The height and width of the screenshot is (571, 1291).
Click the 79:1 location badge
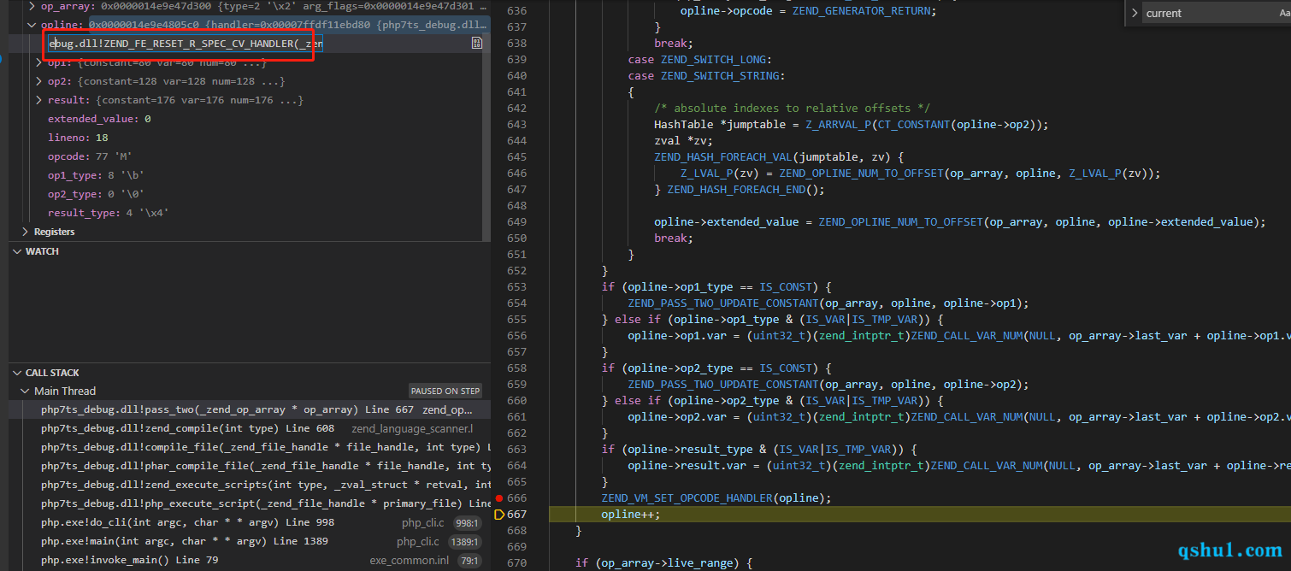(469, 560)
